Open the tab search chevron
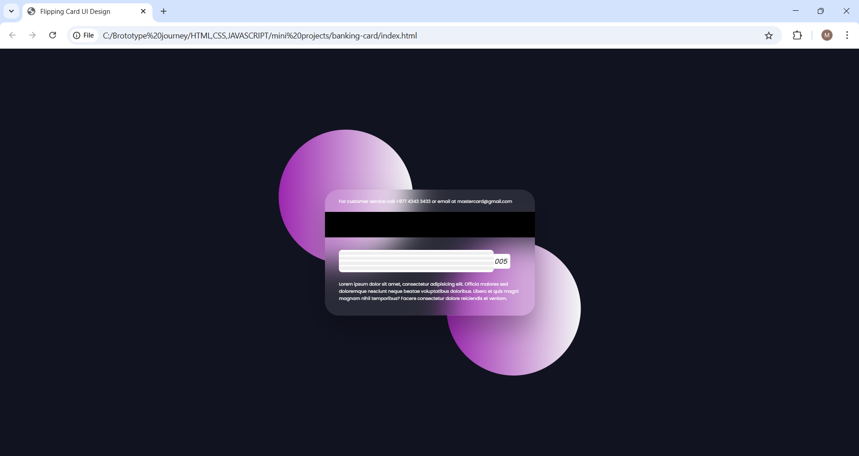 coord(11,11)
